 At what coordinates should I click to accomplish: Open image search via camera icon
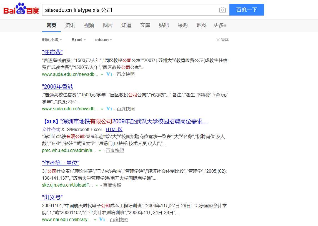pos(222,10)
